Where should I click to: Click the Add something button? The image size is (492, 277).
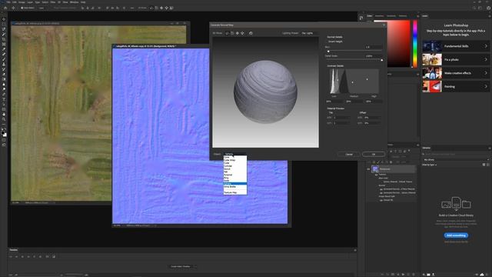(456, 235)
